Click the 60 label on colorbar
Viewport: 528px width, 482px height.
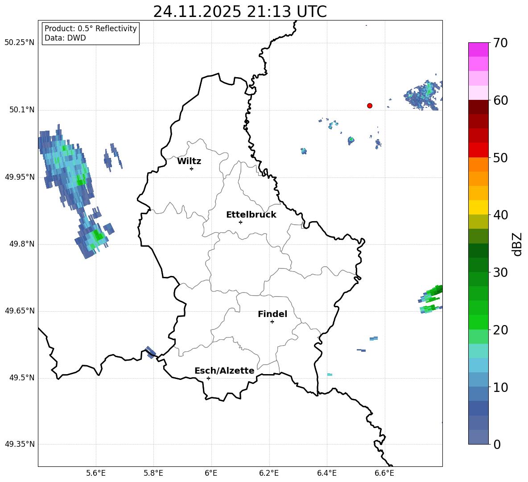point(500,100)
